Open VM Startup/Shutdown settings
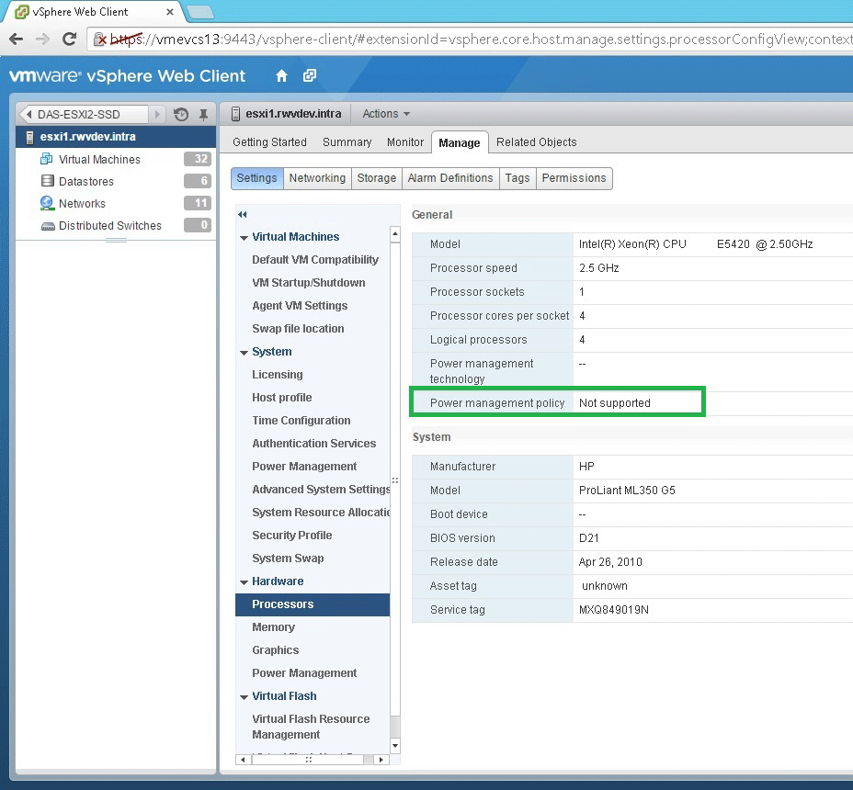This screenshot has height=790, width=853. (x=309, y=283)
